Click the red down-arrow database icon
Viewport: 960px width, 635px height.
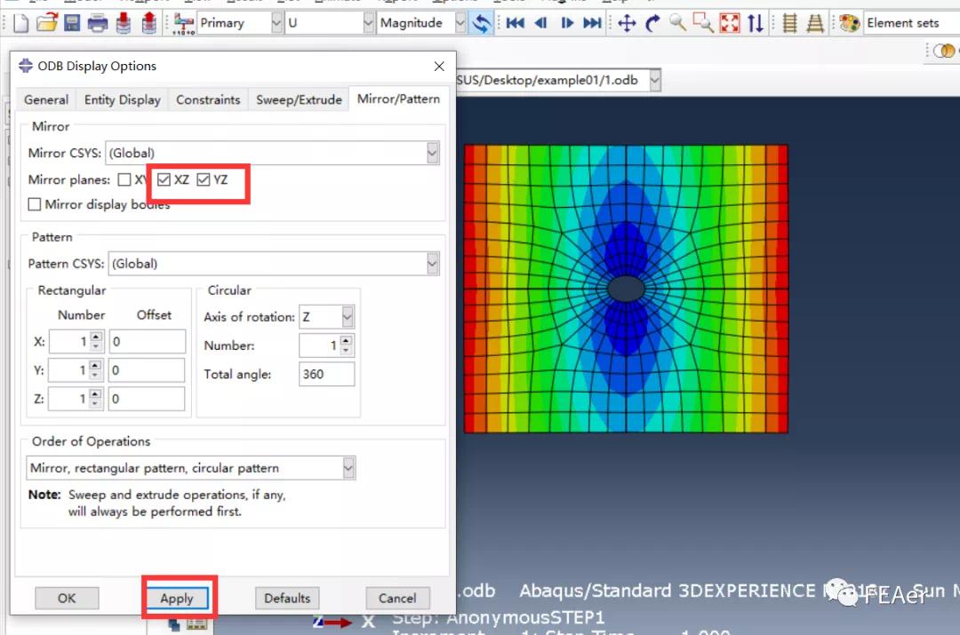coord(123,23)
